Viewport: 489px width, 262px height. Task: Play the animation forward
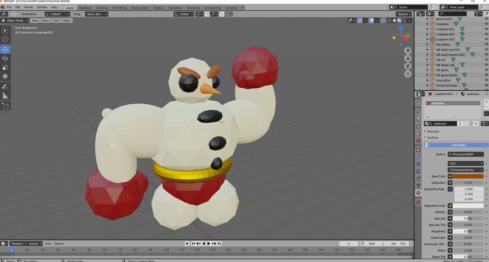coord(209,243)
